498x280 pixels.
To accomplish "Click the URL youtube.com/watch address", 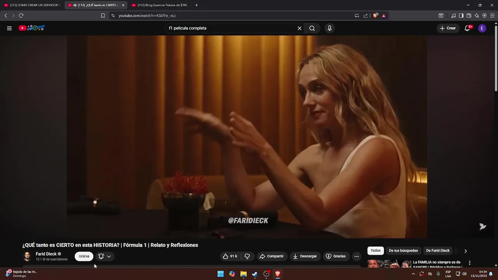I will click(147, 16).
